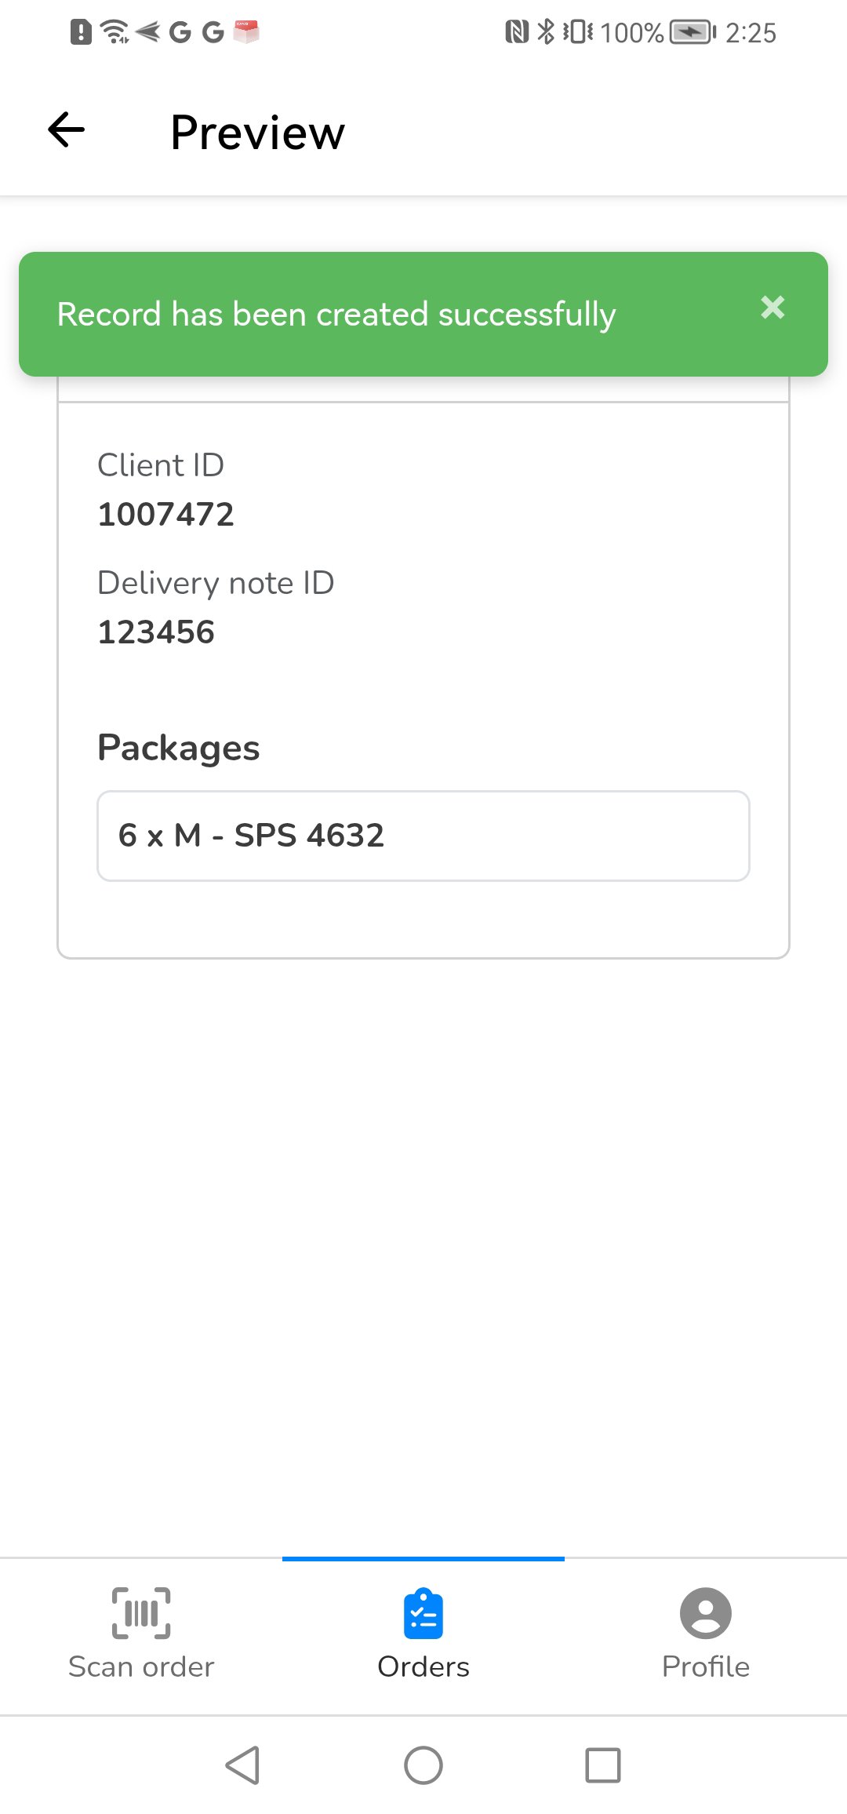Screen dimensions: 847x1814
Task: Select the 6 x M - SPS 4632 package
Action: tap(423, 836)
